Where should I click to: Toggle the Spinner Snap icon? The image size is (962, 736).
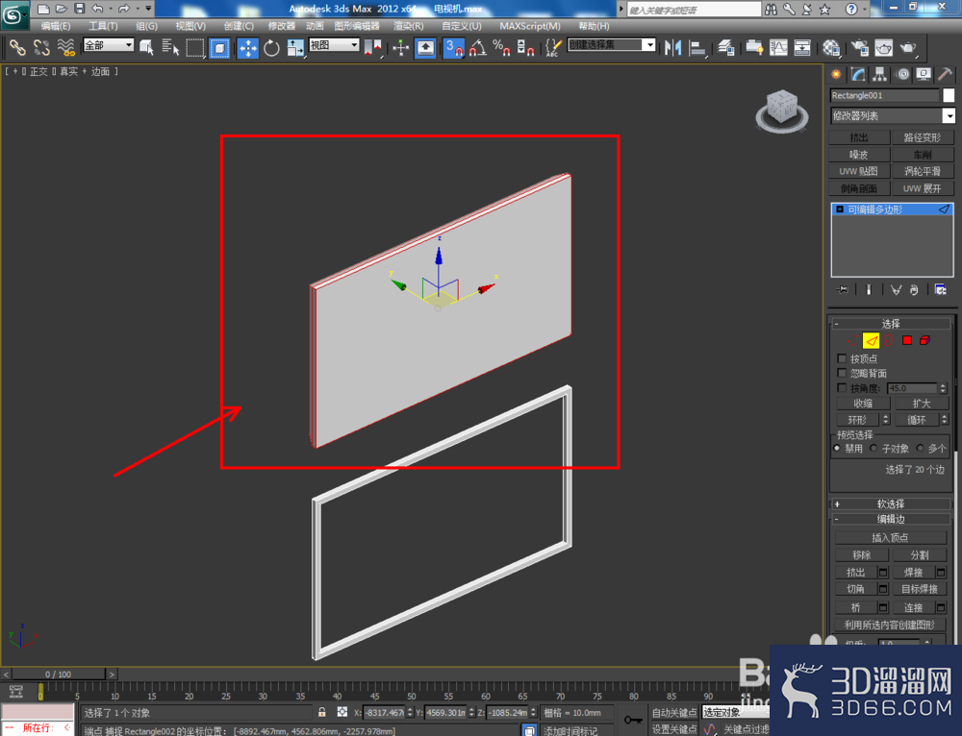point(525,47)
